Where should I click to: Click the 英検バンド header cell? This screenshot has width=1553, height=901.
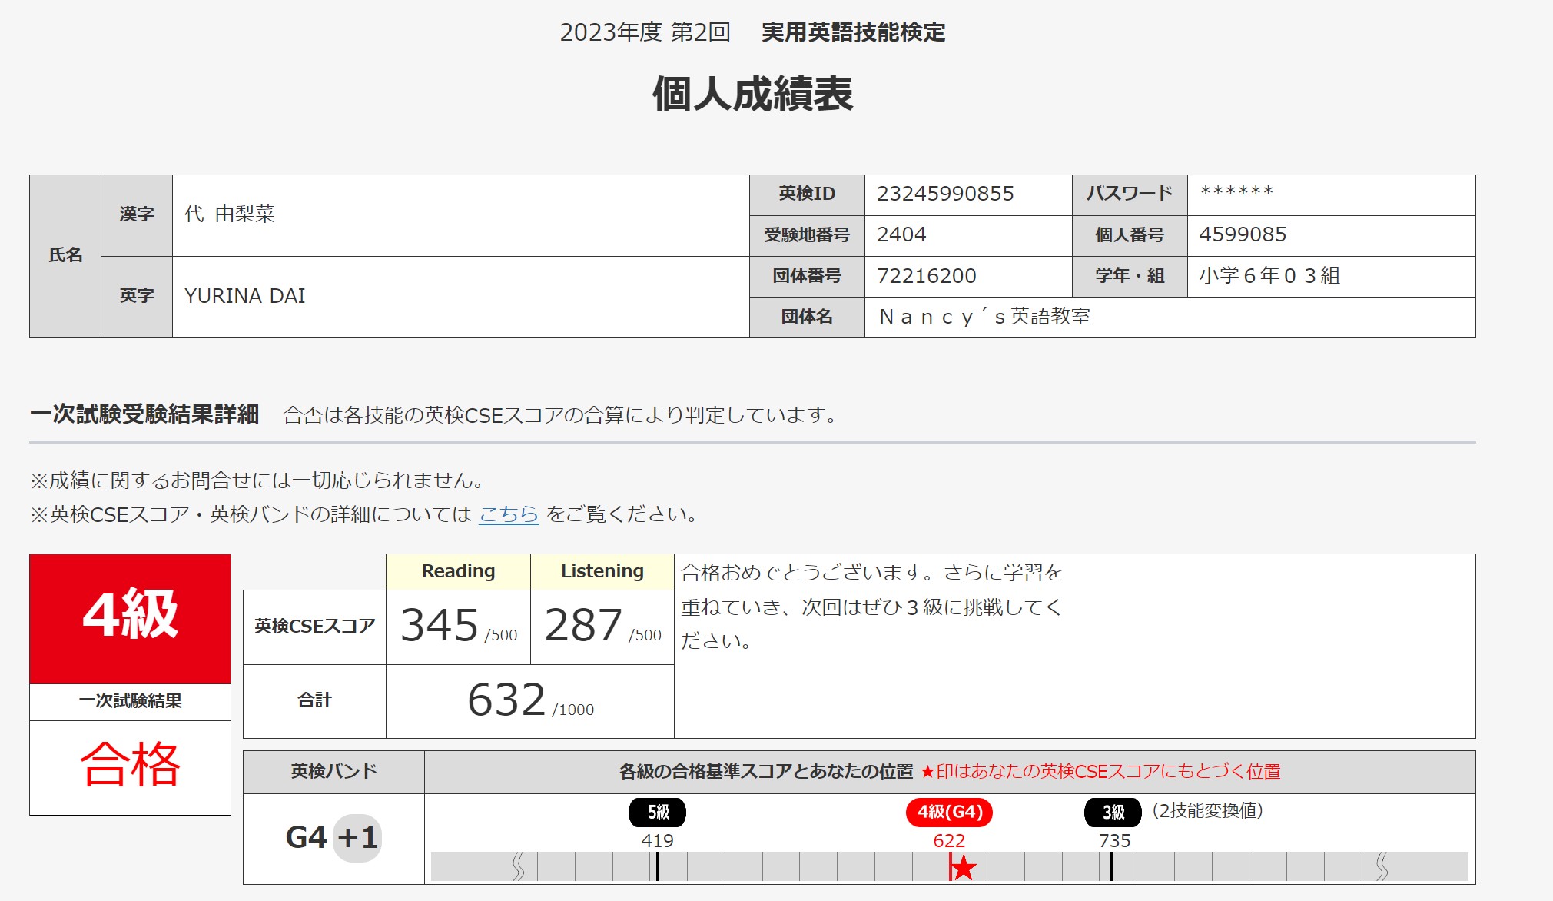click(333, 772)
